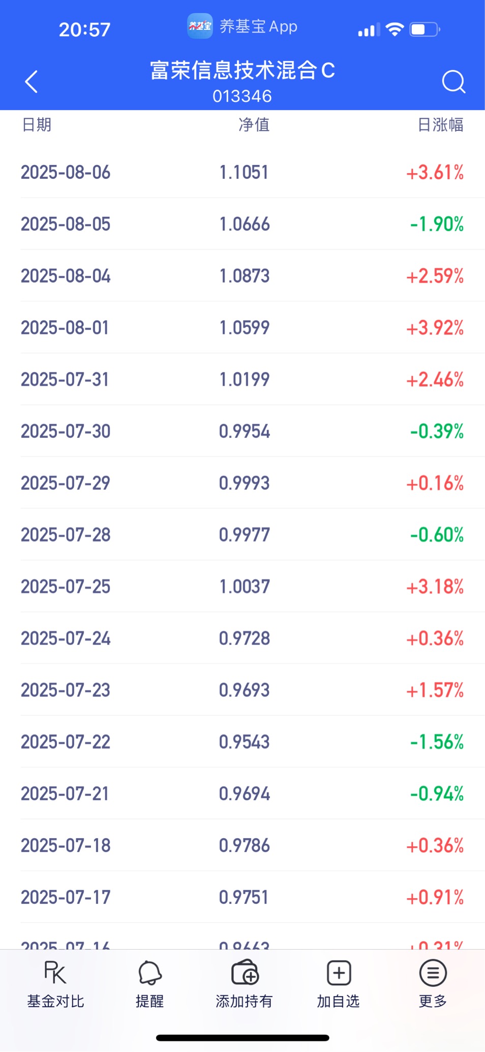Tap the 养基宝 App logo icon
The image size is (485, 1052).
200,26
